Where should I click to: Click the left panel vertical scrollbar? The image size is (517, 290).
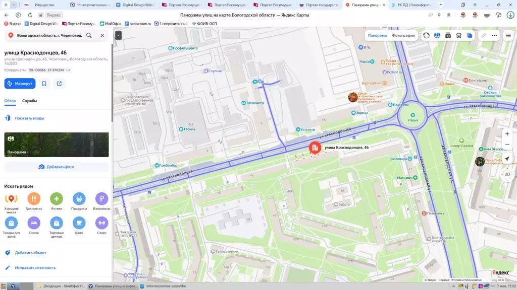click(x=112, y=82)
